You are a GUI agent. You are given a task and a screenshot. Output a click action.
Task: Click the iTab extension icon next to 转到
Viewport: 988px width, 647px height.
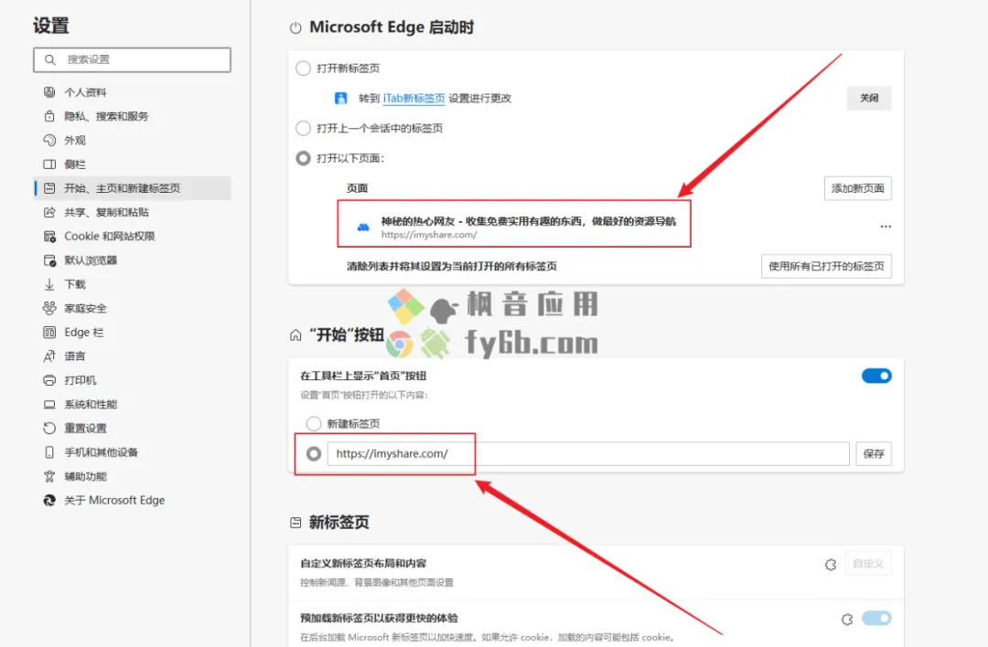pyautogui.click(x=341, y=98)
